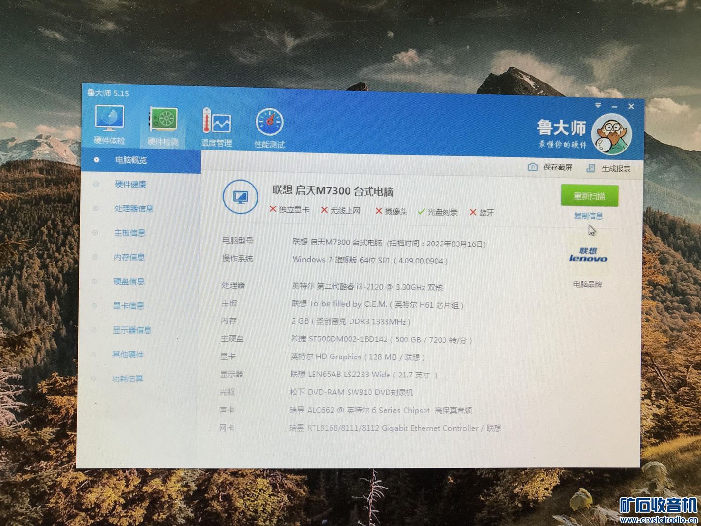Click the ST500DM002-1BD142 hard disk value

381,339
